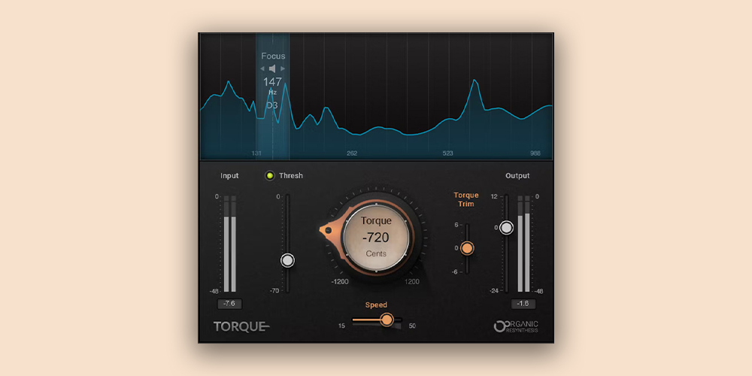Viewport: 752px width, 376px height.
Task: Click the Output level readout -1.6
Action: 523,304
